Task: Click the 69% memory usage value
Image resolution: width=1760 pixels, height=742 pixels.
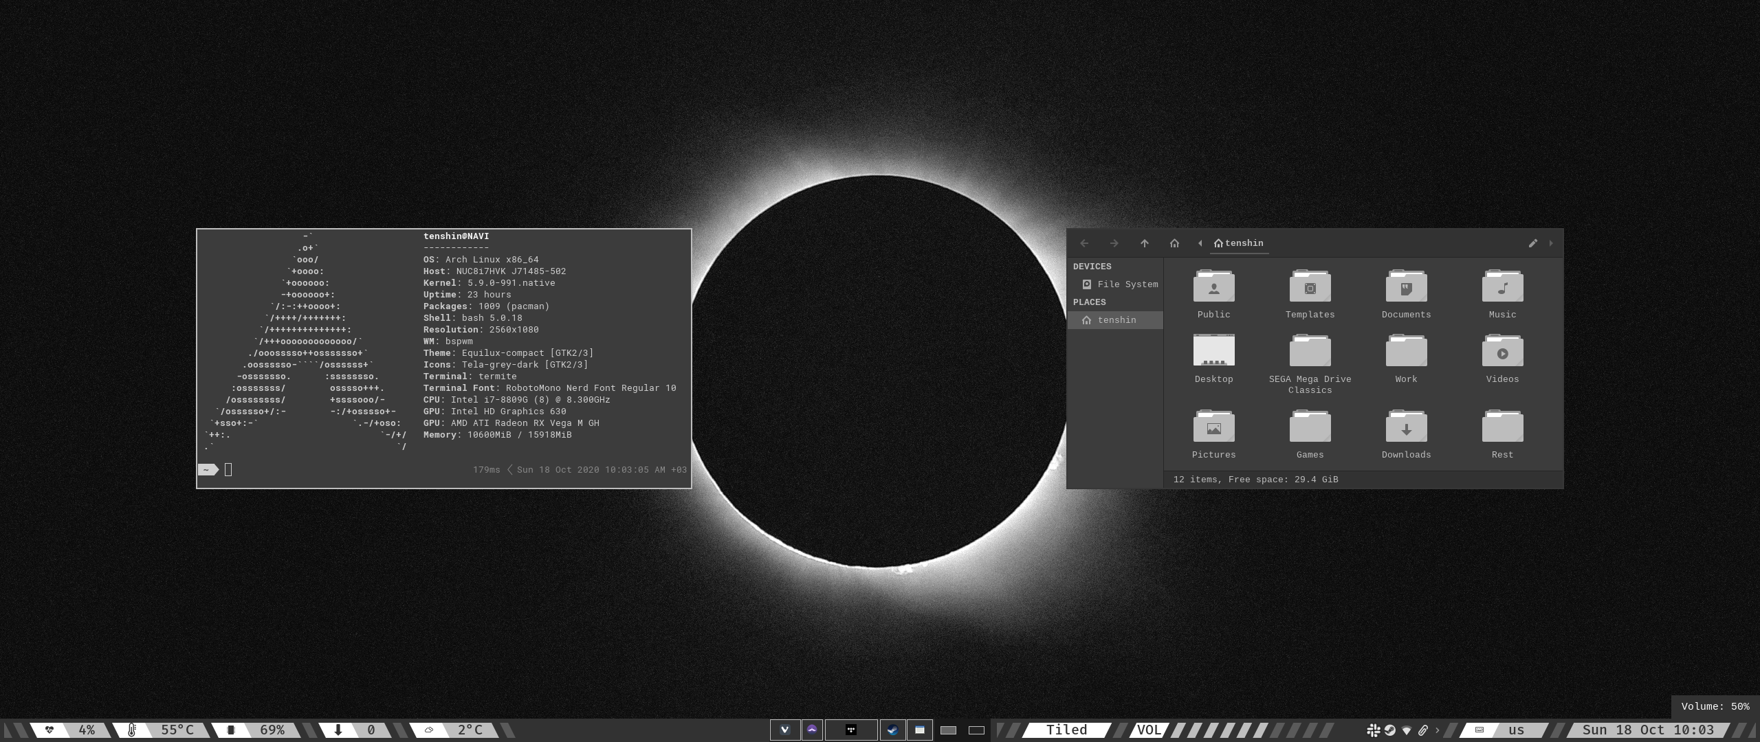Action: [272, 730]
